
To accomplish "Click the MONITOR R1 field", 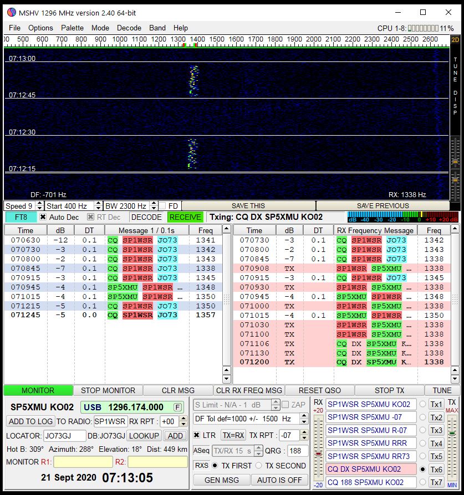I will pyautogui.click(x=83, y=462).
